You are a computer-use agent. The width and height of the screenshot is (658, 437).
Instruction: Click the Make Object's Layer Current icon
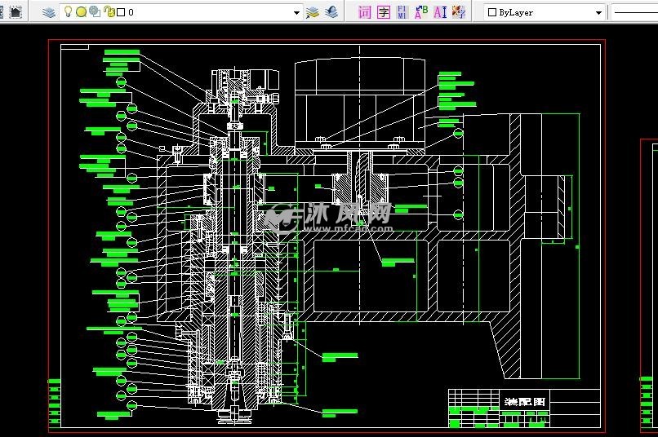tap(313, 12)
